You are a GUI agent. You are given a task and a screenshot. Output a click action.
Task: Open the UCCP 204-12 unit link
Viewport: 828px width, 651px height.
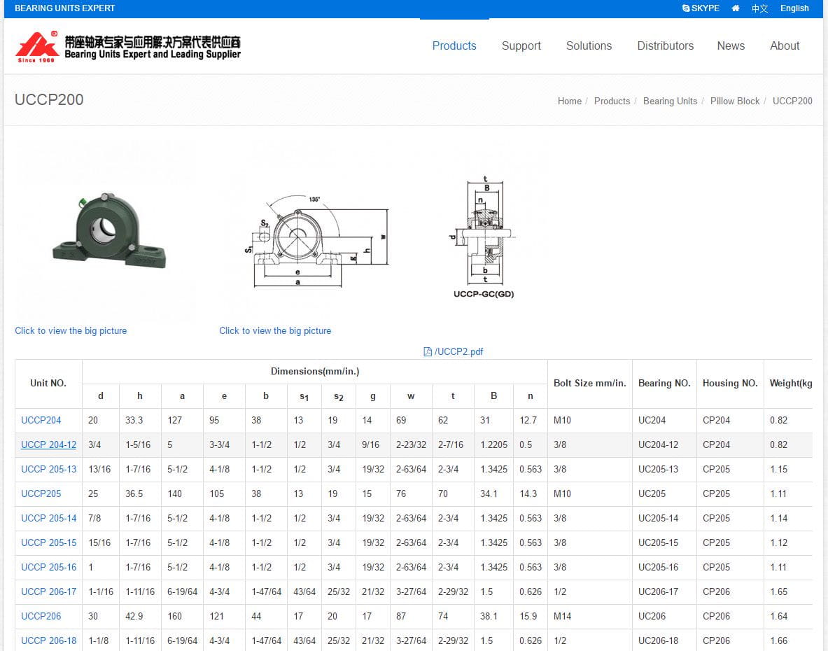click(48, 444)
